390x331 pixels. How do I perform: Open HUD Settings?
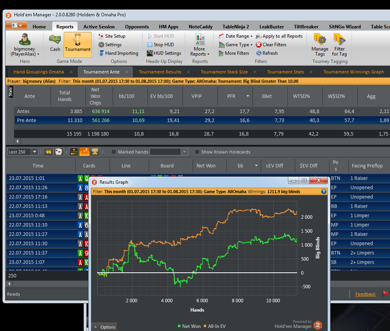tap(164, 53)
